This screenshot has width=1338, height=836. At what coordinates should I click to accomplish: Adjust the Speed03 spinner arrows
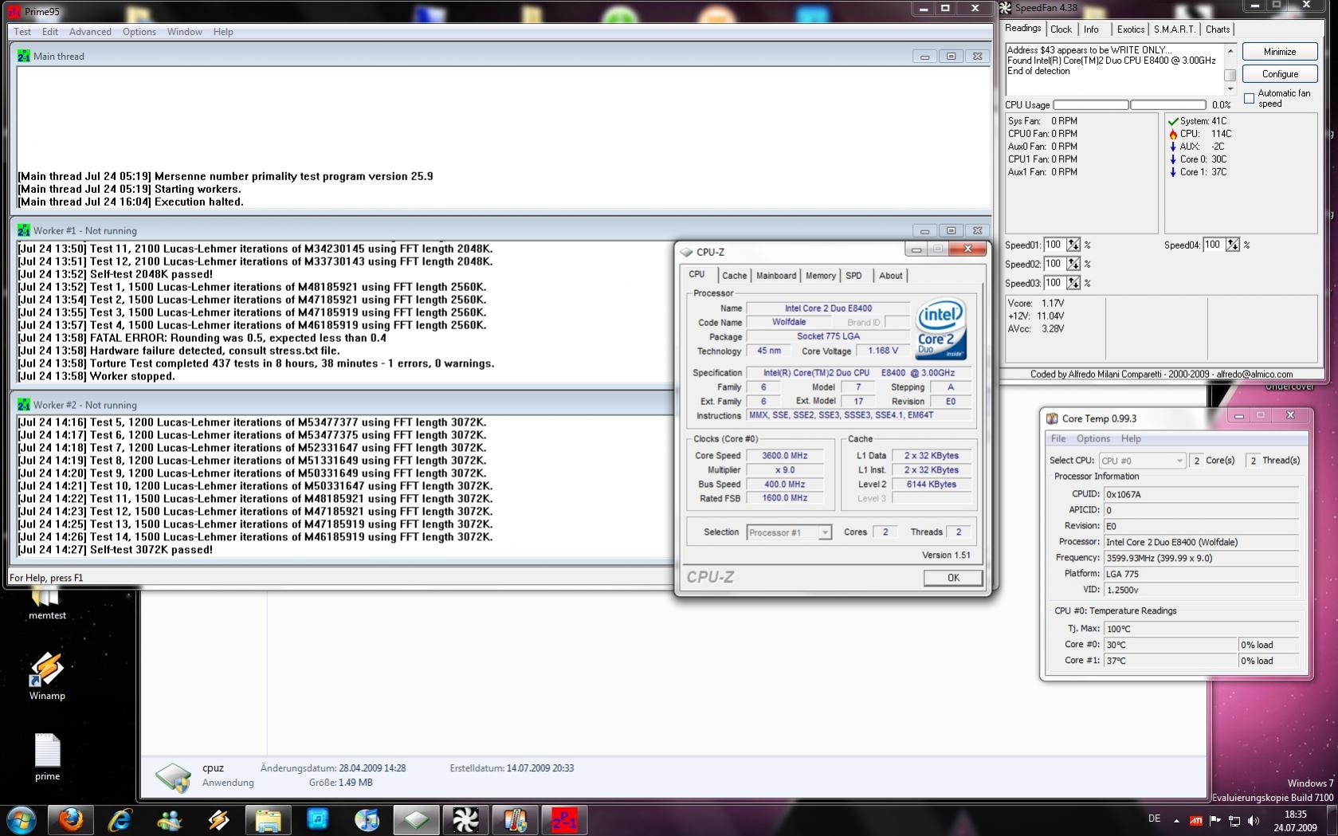1073,283
